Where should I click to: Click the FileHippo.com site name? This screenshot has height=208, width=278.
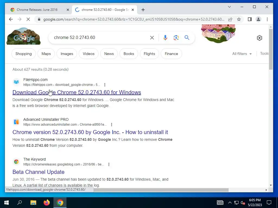pos(36,80)
